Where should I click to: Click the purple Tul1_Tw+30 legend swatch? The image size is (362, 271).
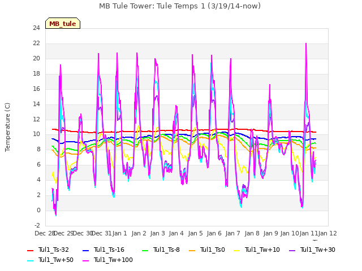292,250
